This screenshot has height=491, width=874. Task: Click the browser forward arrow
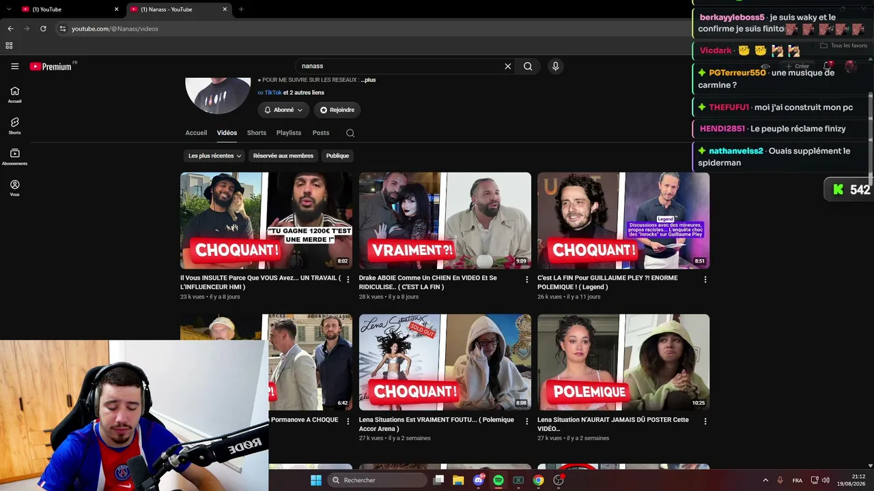[27, 29]
